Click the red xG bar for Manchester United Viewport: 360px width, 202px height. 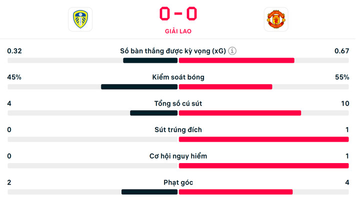coord(236,60)
